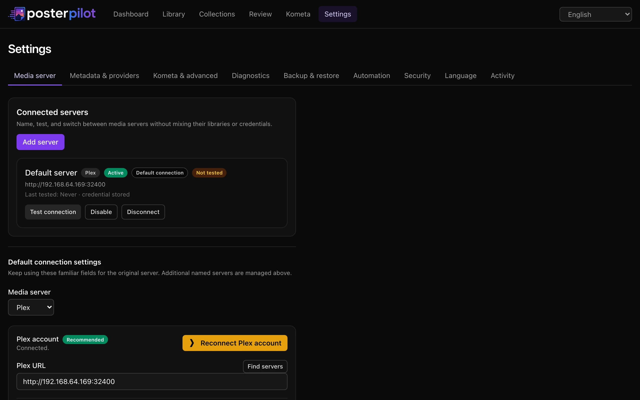The image size is (640, 400).
Task: Open the Activity tab
Action: (x=502, y=76)
